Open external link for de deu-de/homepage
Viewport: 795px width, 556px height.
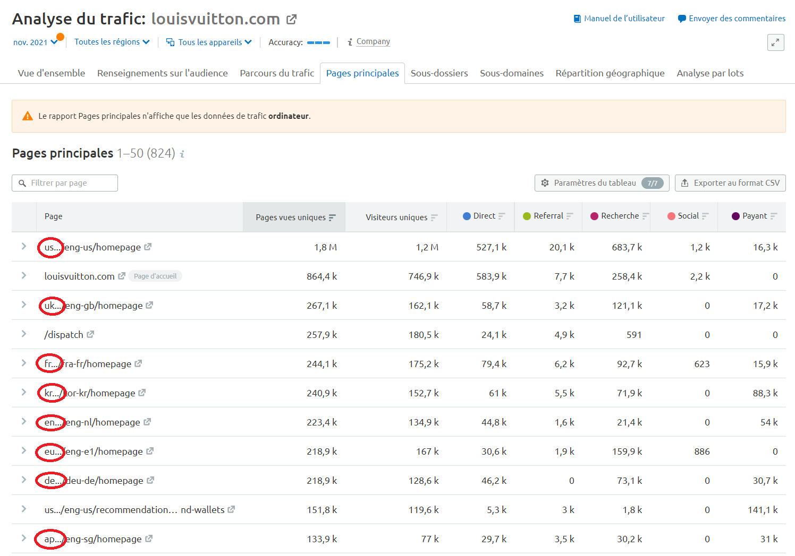pos(150,480)
